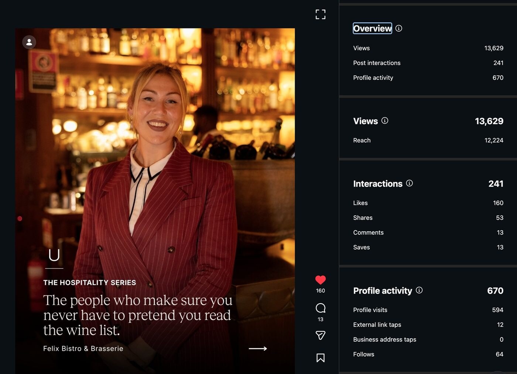The image size is (517, 374).
Task: Select the shares count "53"
Action: (x=500, y=218)
